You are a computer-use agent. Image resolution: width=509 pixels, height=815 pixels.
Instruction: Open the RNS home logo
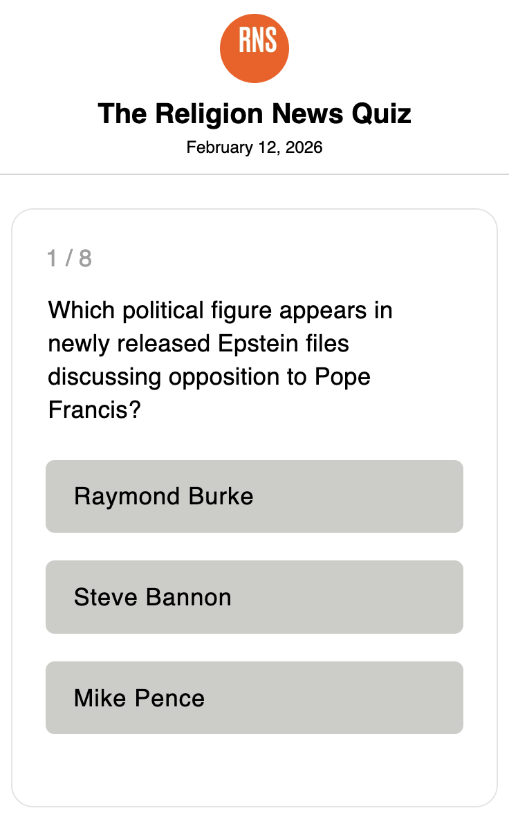254,48
